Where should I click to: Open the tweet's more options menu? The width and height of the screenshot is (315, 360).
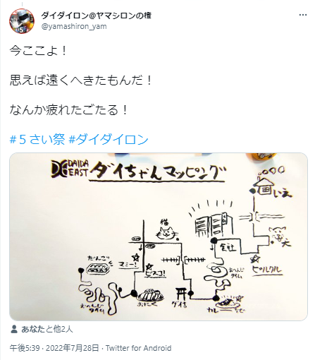pos(303,16)
